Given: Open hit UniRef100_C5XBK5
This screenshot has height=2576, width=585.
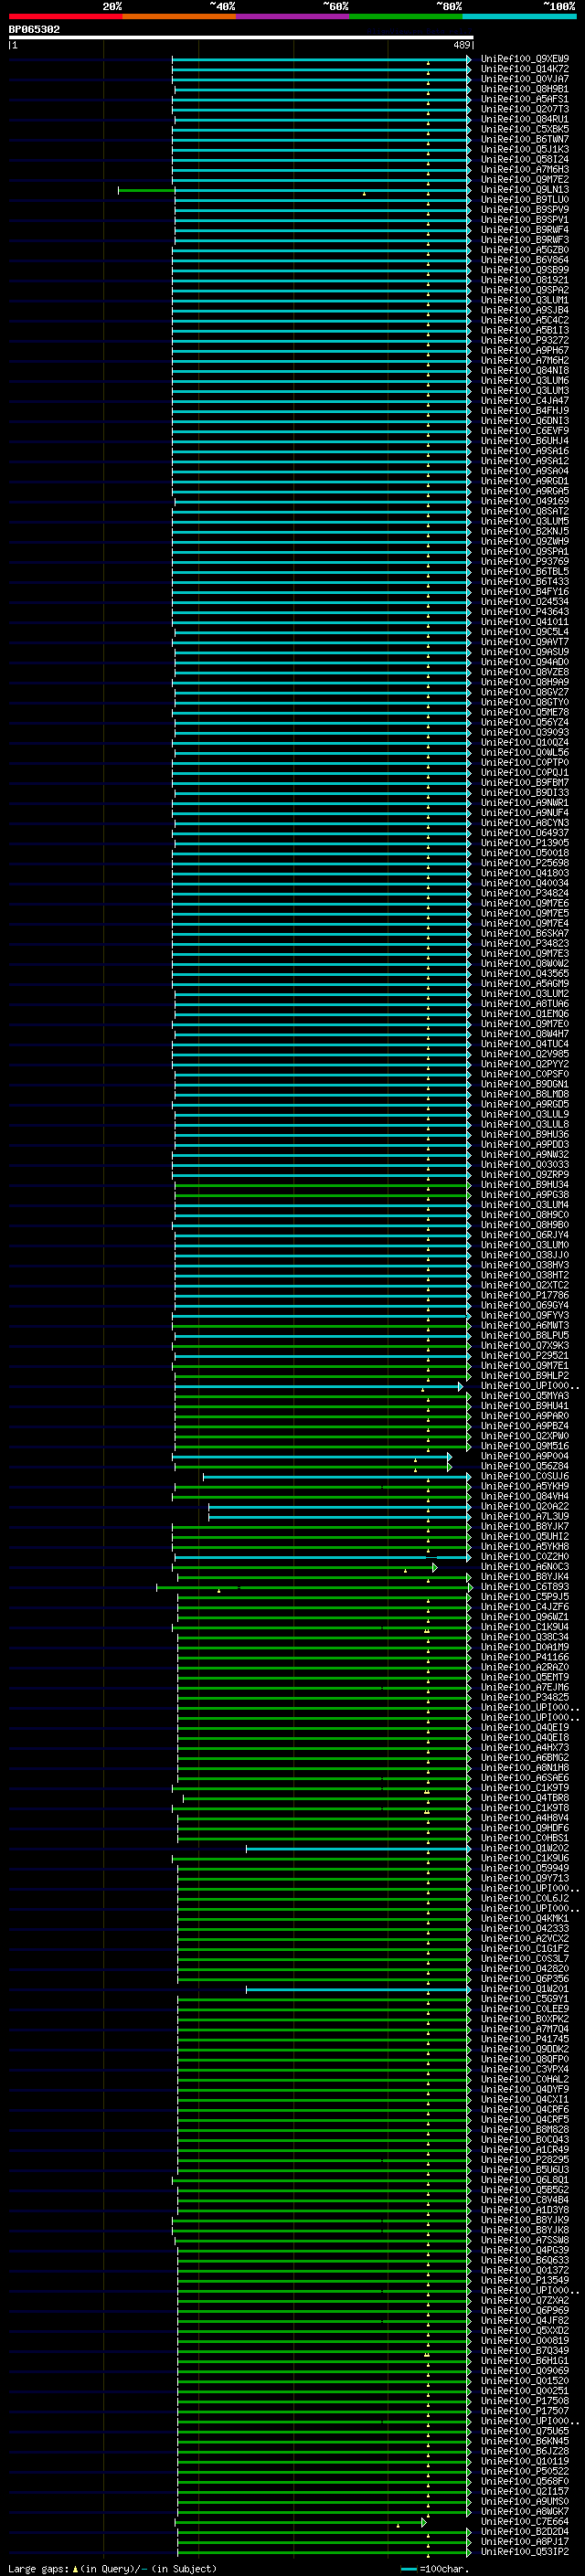Looking at the screenshot, I should (x=525, y=129).
